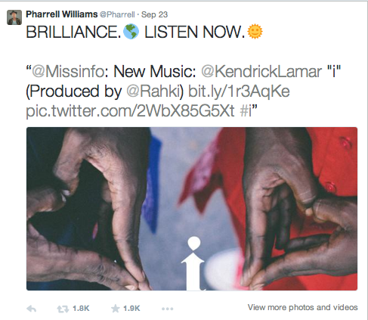Click the 1.8K retweet count
Screen dimensions: 368x320
[x=81, y=309]
